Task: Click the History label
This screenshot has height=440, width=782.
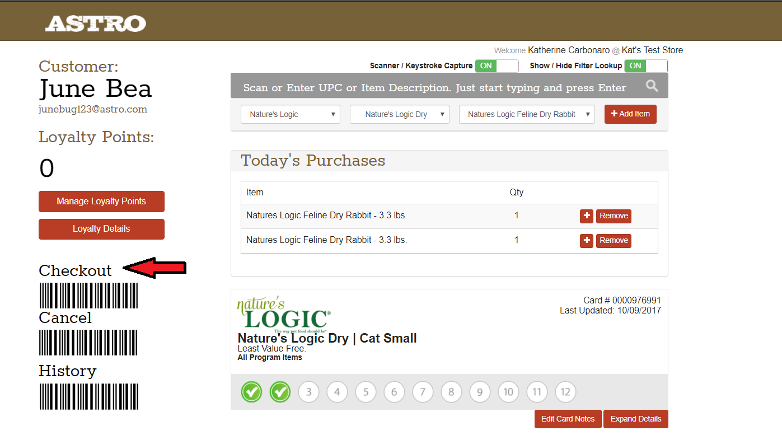Action: click(x=67, y=371)
